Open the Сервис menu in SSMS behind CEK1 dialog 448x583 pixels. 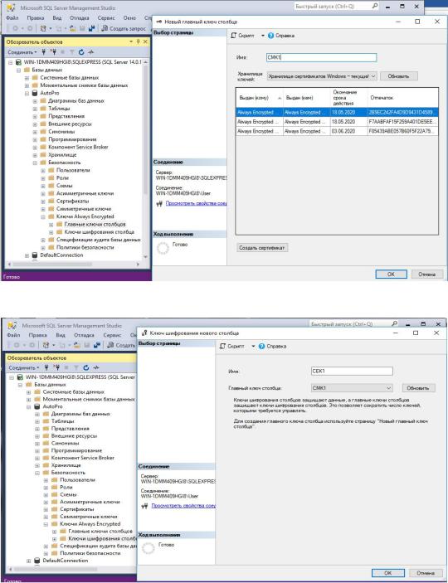click(112, 335)
